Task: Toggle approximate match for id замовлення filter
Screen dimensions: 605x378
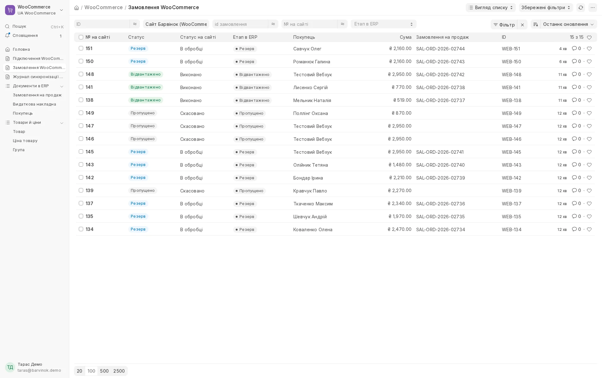Action: coord(273,24)
